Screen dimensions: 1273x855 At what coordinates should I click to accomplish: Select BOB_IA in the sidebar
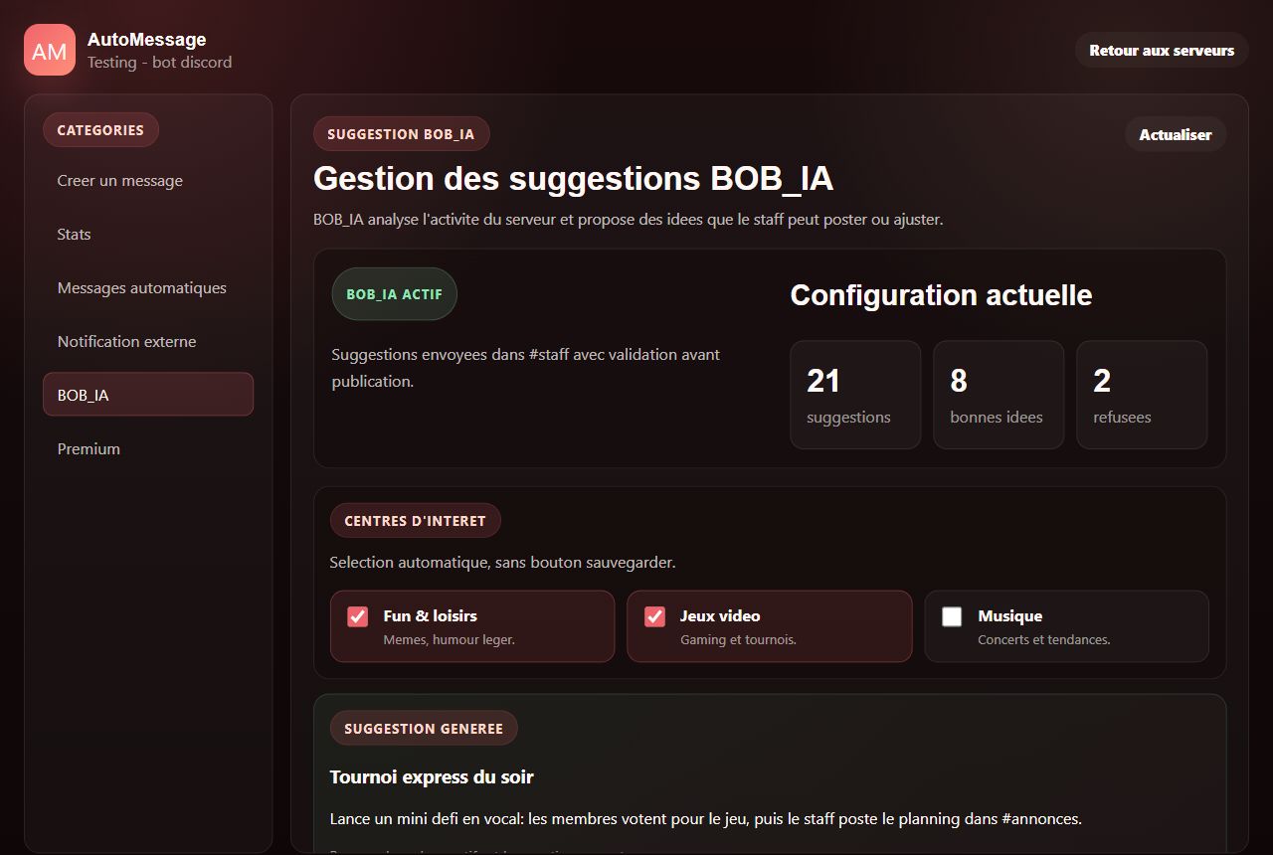pyautogui.click(x=148, y=395)
